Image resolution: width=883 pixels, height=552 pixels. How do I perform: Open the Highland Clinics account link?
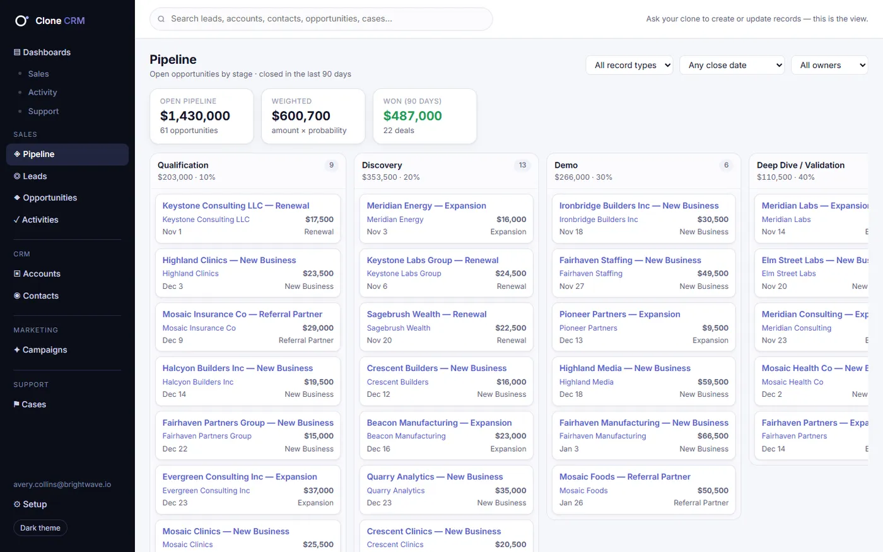(190, 274)
